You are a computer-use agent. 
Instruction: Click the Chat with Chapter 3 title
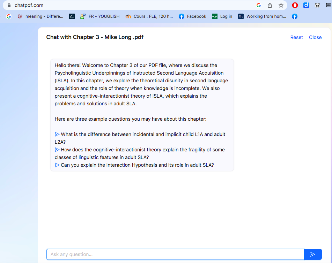click(x=95, y=37)
